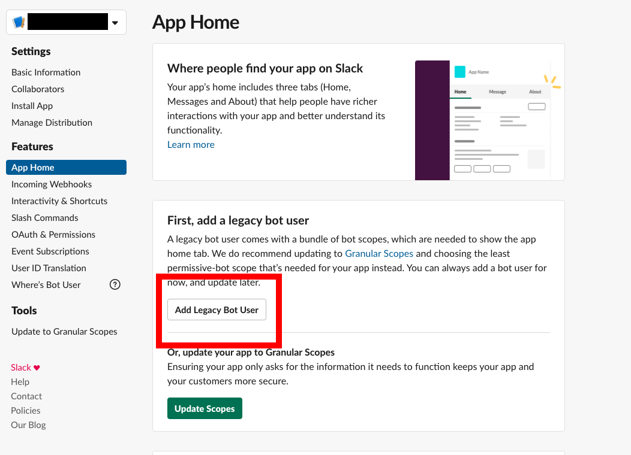Open the Help footer link
The image size is (631, 455).
click(20, 382)
